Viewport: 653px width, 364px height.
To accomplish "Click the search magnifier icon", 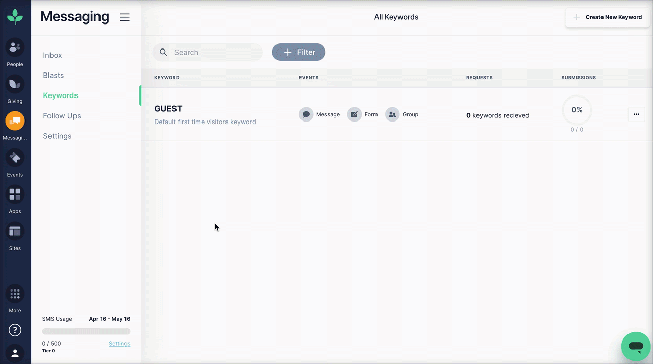I will [x=163, y=52].
